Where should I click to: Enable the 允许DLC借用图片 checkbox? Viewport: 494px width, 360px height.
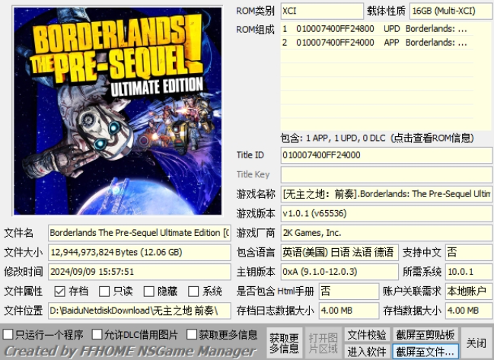pyautogui.click(x=97, y=334)
